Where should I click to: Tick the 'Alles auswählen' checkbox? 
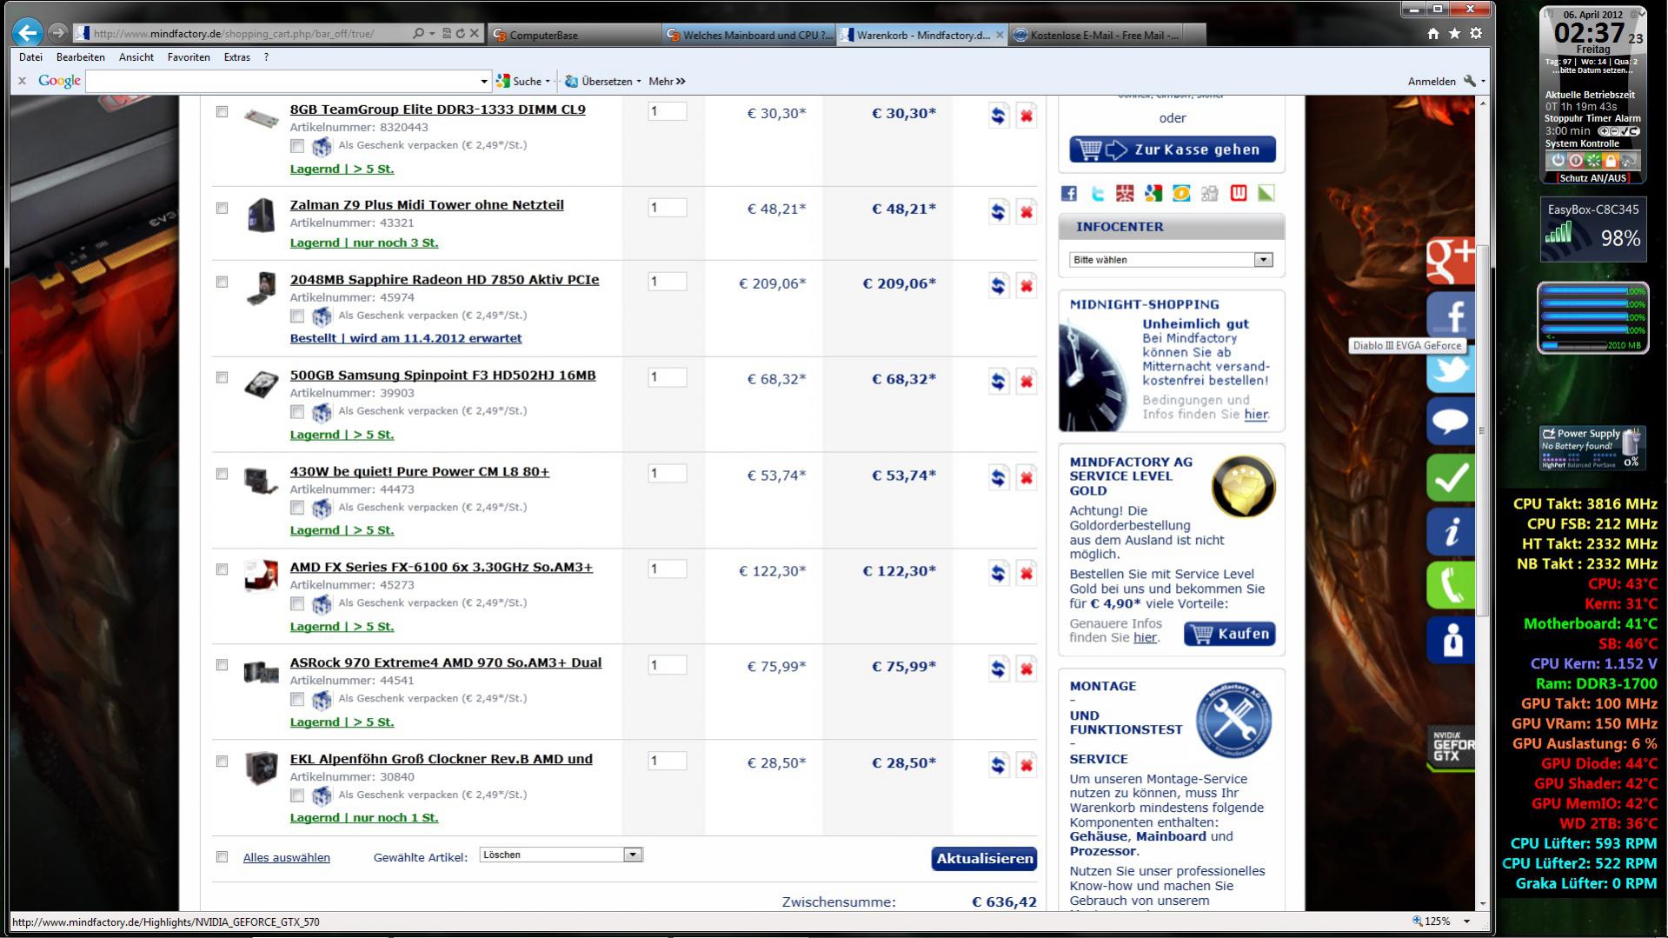pyautogui.click(x=222, y=857)
